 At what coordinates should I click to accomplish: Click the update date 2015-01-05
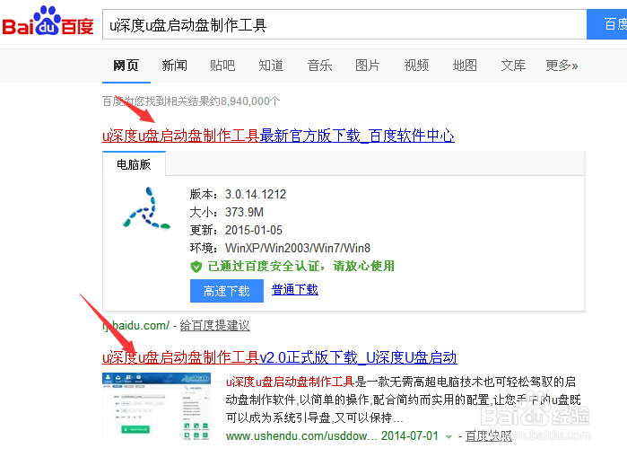[254, 230]
